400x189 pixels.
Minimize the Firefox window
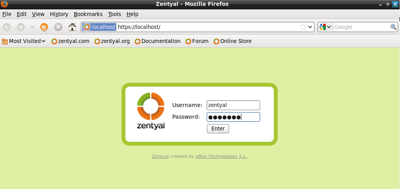380,4
